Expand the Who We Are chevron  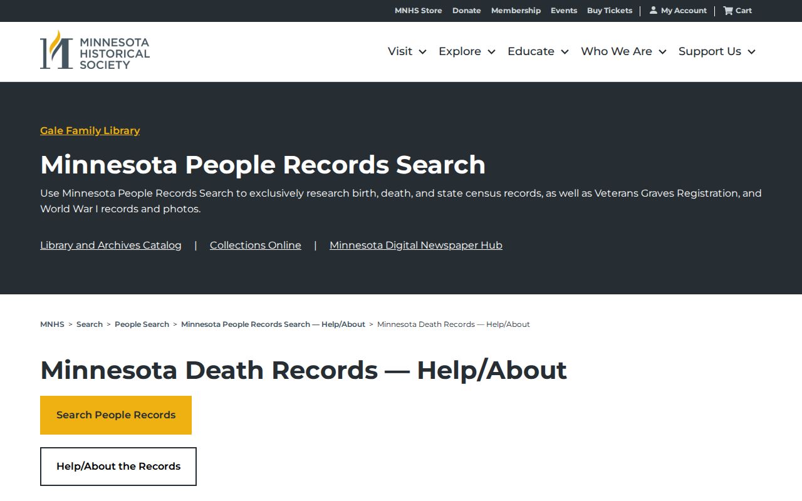click(663, 52)
